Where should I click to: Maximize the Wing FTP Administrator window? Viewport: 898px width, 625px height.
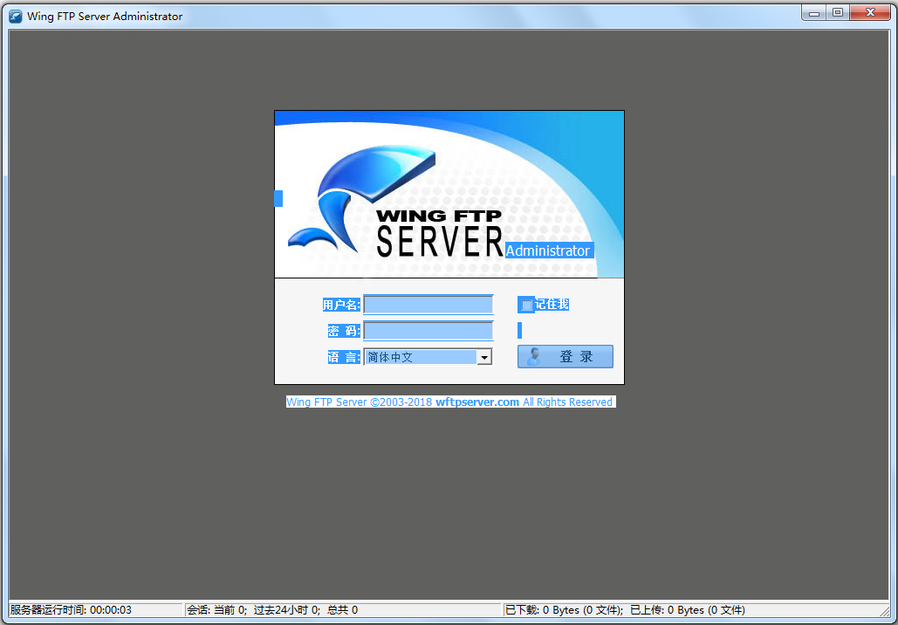pos(838,13)
